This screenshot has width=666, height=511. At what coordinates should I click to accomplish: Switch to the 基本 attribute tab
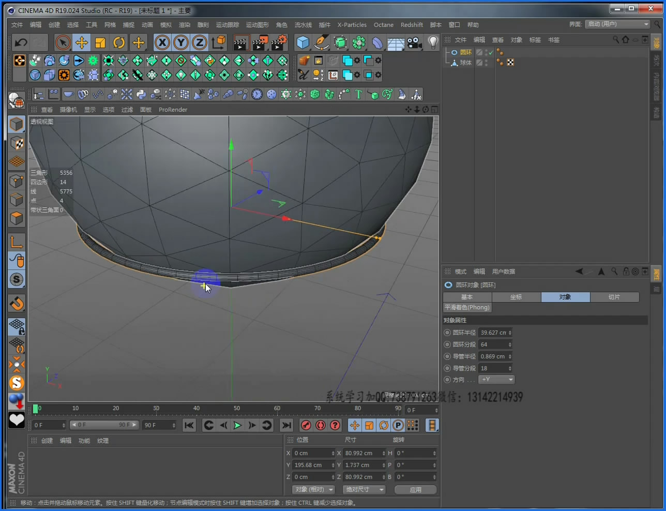point(467,297)
